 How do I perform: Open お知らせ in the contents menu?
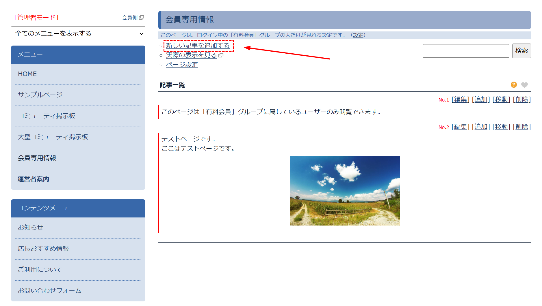(31, 228)
